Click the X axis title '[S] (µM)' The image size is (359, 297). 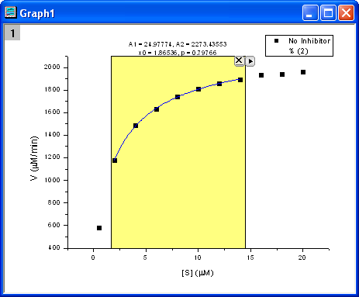click(x=198, y=273)
